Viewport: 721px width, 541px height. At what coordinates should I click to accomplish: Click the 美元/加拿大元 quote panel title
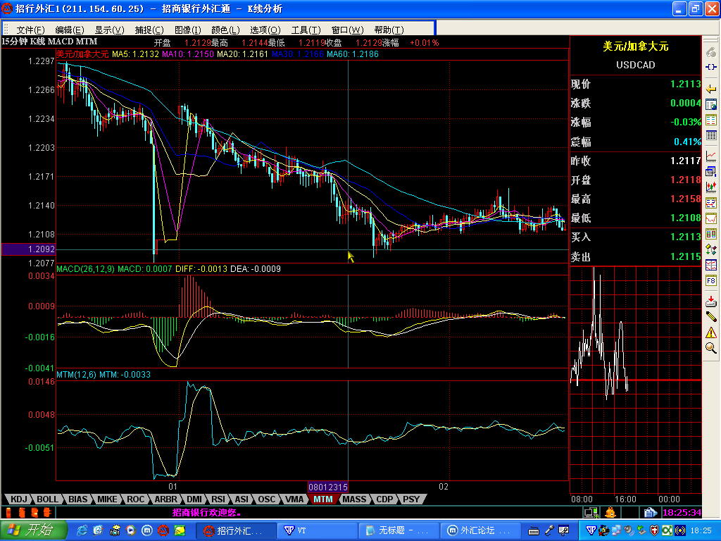pyautogui.click(x=636, y=46)
